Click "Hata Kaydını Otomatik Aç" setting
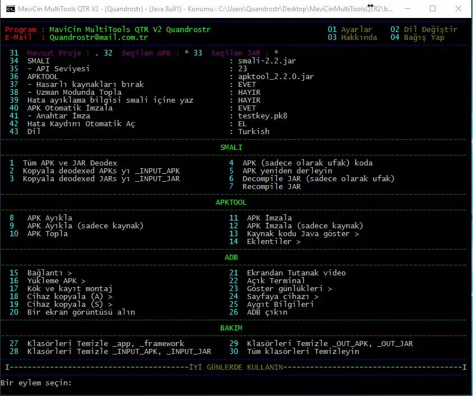 81,124
